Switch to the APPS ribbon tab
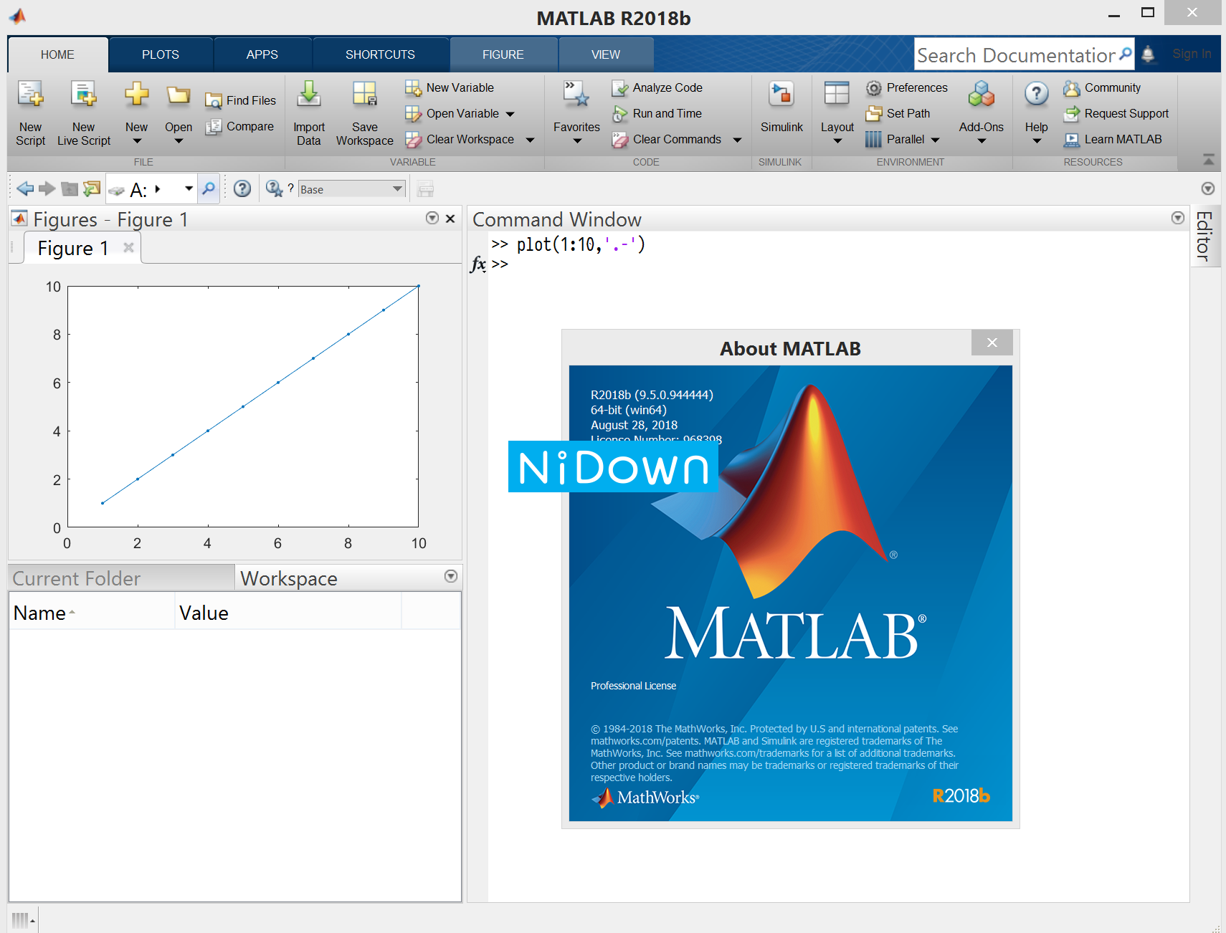 tap(262, 54)
